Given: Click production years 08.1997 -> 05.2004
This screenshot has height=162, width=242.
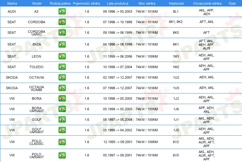Looking at the screenshot, I should (x=118, y=120).
